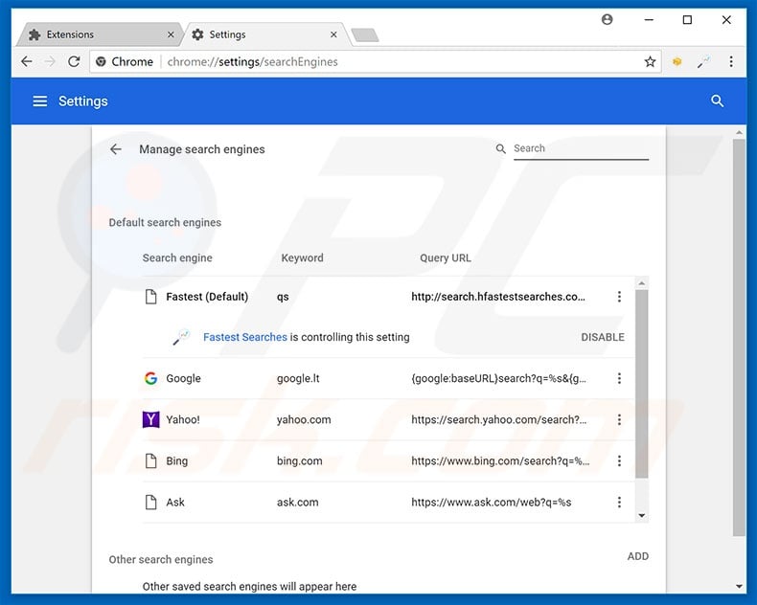Click the Keyword column header

[x=302, y=258]
